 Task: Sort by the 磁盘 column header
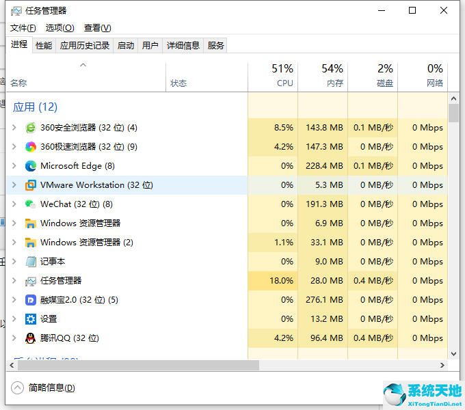pos(373,77)
